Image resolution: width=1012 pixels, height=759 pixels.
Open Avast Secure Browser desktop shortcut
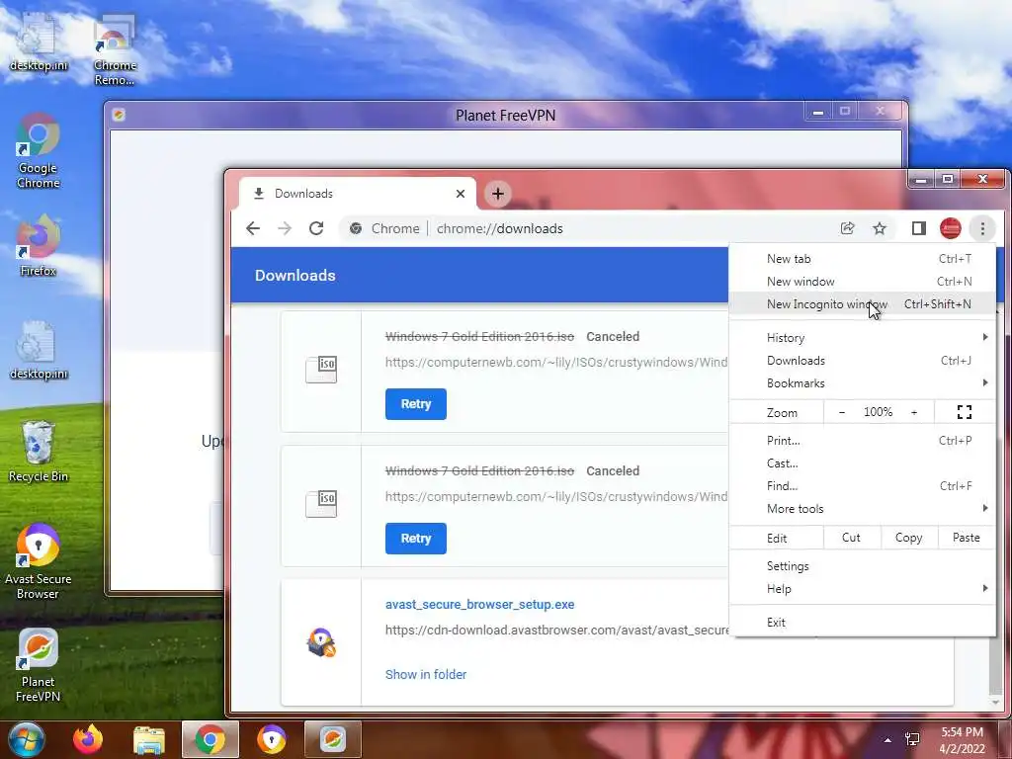[39, 560]
